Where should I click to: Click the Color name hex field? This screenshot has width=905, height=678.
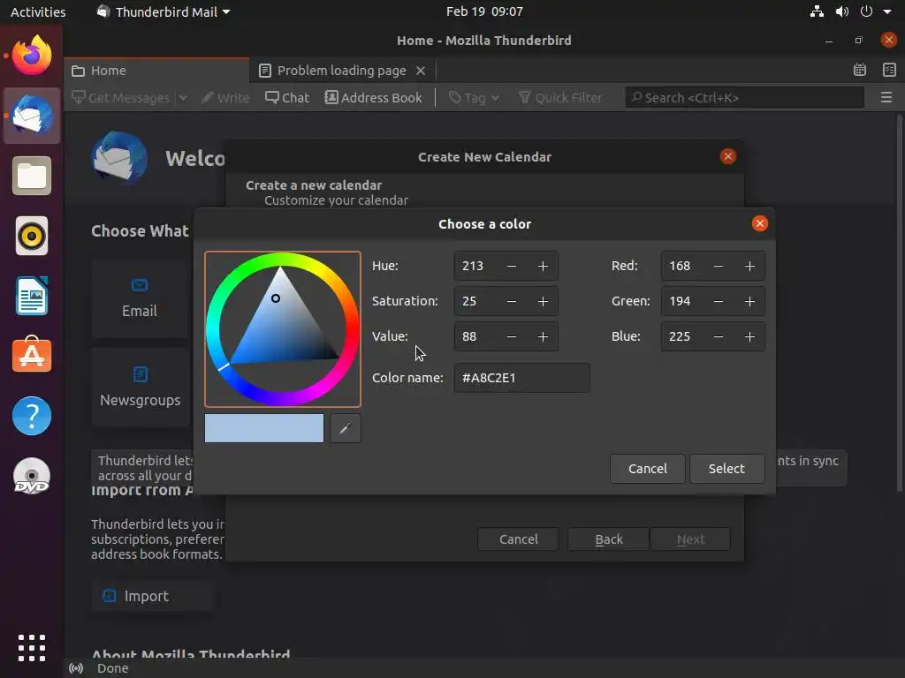click(x=521, y=378)
